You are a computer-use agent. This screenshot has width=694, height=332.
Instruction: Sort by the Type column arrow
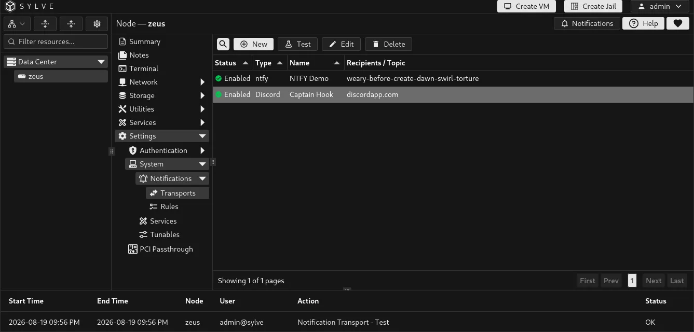280,63
